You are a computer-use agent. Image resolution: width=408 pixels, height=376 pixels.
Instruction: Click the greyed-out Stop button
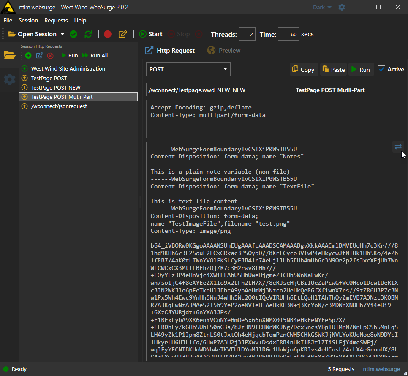pos(179,34)
